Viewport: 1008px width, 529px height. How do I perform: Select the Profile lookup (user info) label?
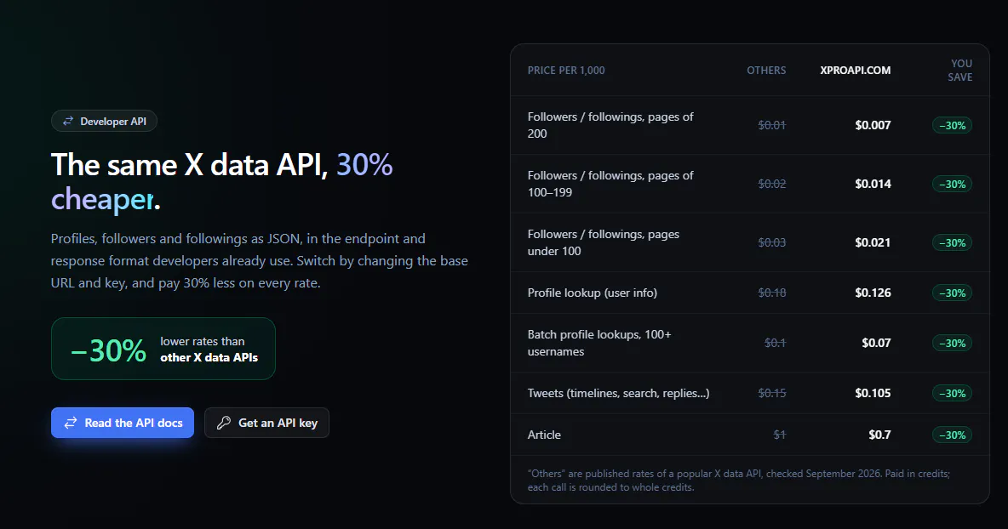(x=592, y=293)
